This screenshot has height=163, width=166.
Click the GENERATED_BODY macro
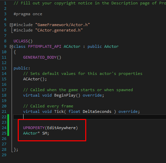pyautogui.click(x=40, y=57)
